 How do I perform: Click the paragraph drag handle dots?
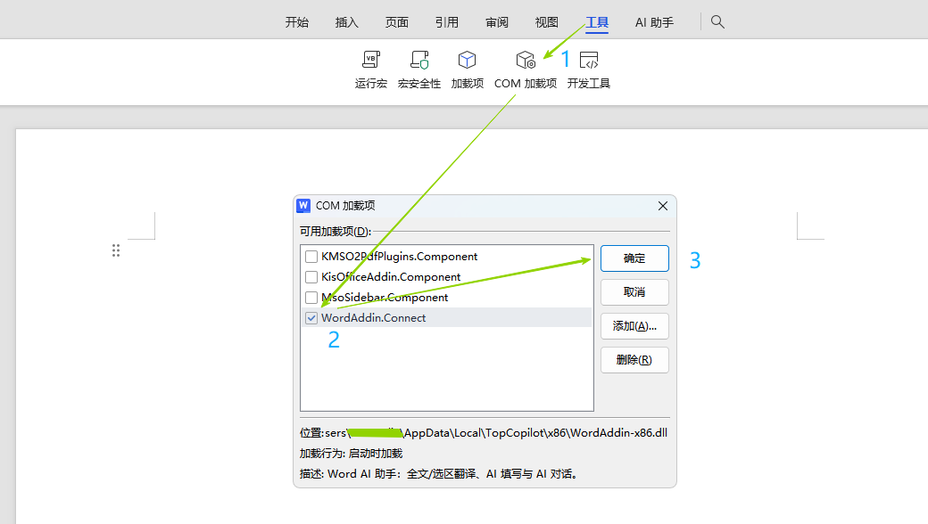116,250
